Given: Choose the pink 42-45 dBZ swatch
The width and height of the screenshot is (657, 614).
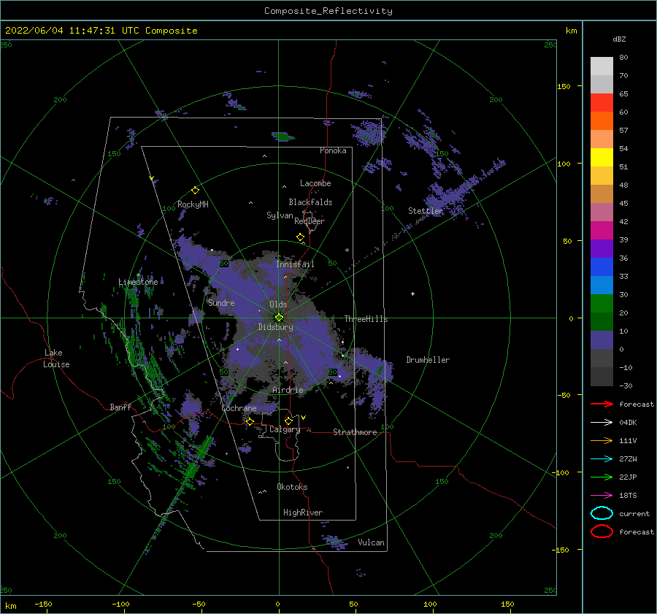Looking at the screenshot, I should click(x=602, y=212).
